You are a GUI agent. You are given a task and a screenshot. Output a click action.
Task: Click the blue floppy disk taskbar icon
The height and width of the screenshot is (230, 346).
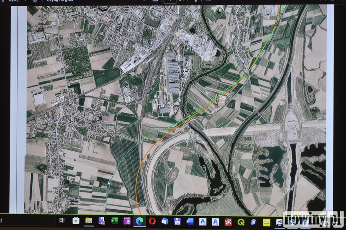point(177,222)
